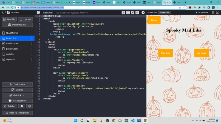The height and width of the screenshot is (124, 221).
Task: Toggle the Fit to frame checkbox
Action: [197, 13]
